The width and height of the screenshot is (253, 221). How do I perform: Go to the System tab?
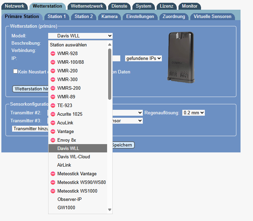tap(143, 6)
